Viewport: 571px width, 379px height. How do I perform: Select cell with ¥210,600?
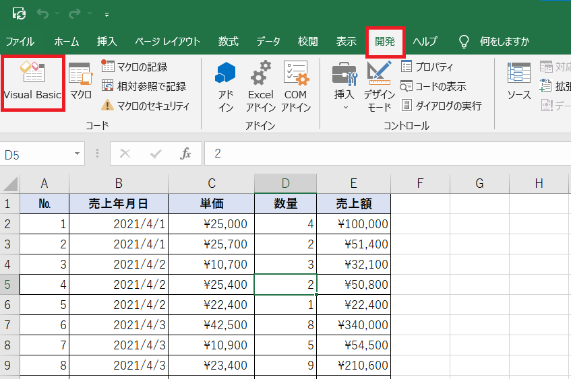tap(354, 365)
